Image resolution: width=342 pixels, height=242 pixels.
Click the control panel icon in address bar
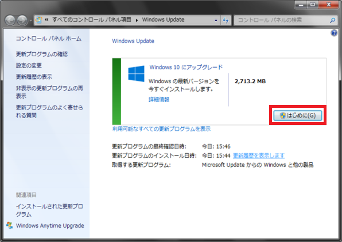(39, 20)
